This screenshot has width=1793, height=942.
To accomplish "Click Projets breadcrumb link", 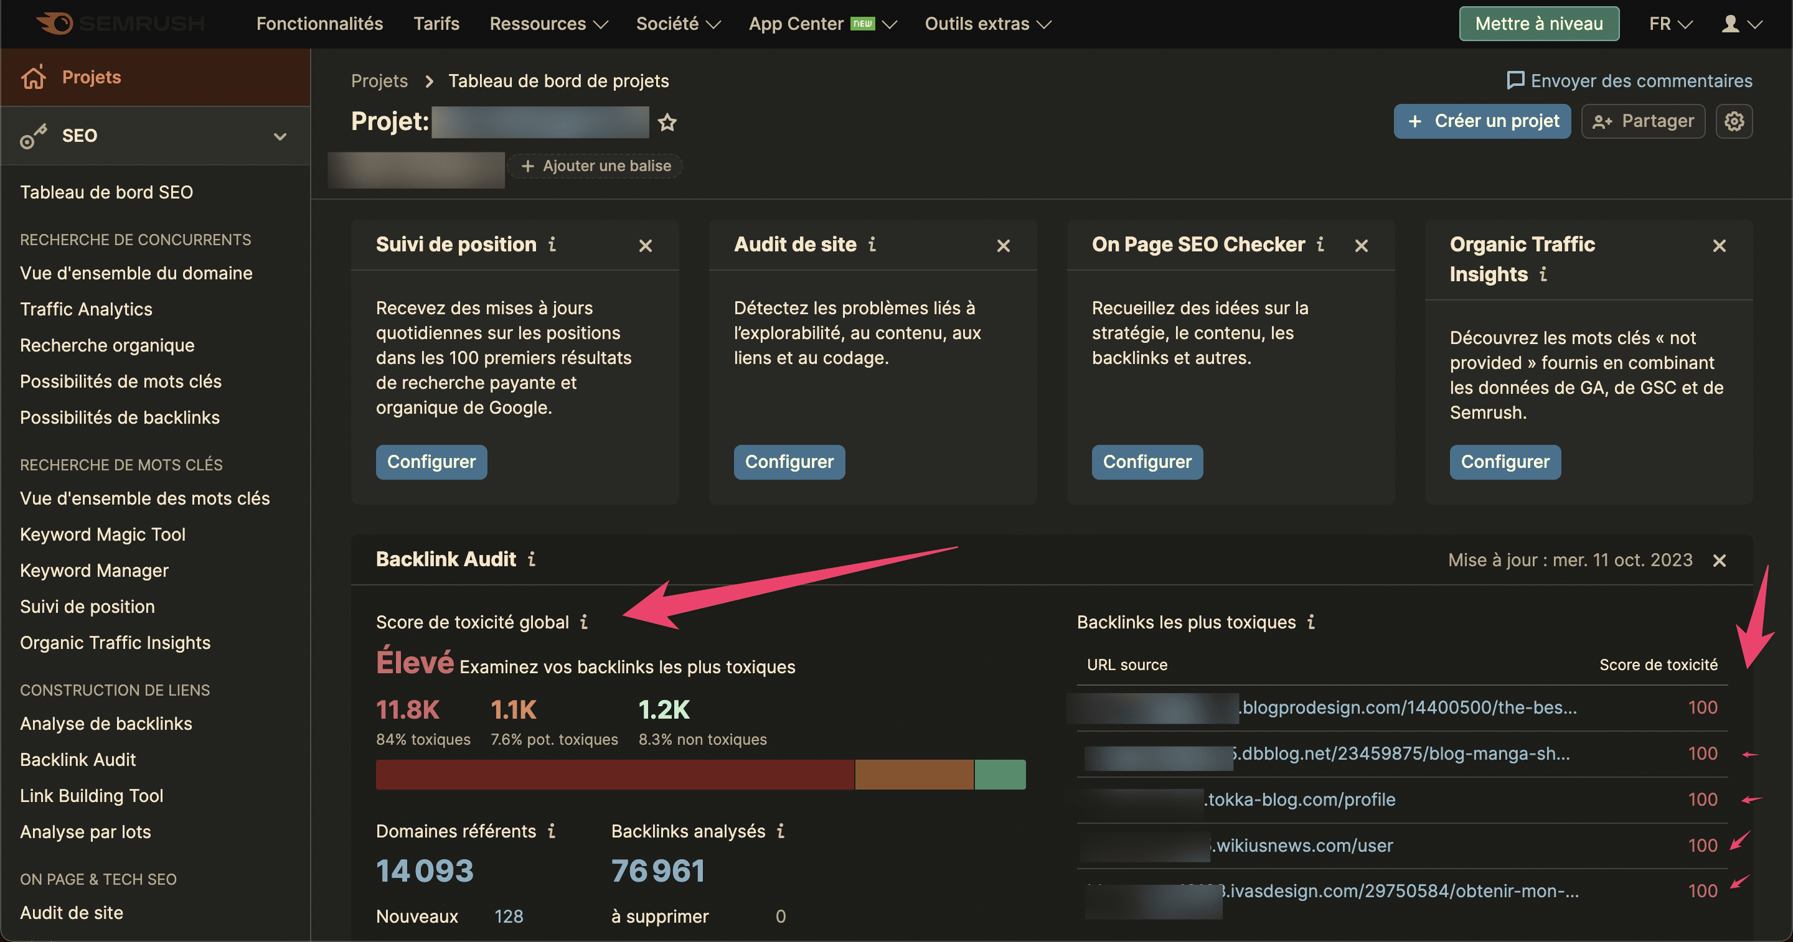I will tap(379, 81).
